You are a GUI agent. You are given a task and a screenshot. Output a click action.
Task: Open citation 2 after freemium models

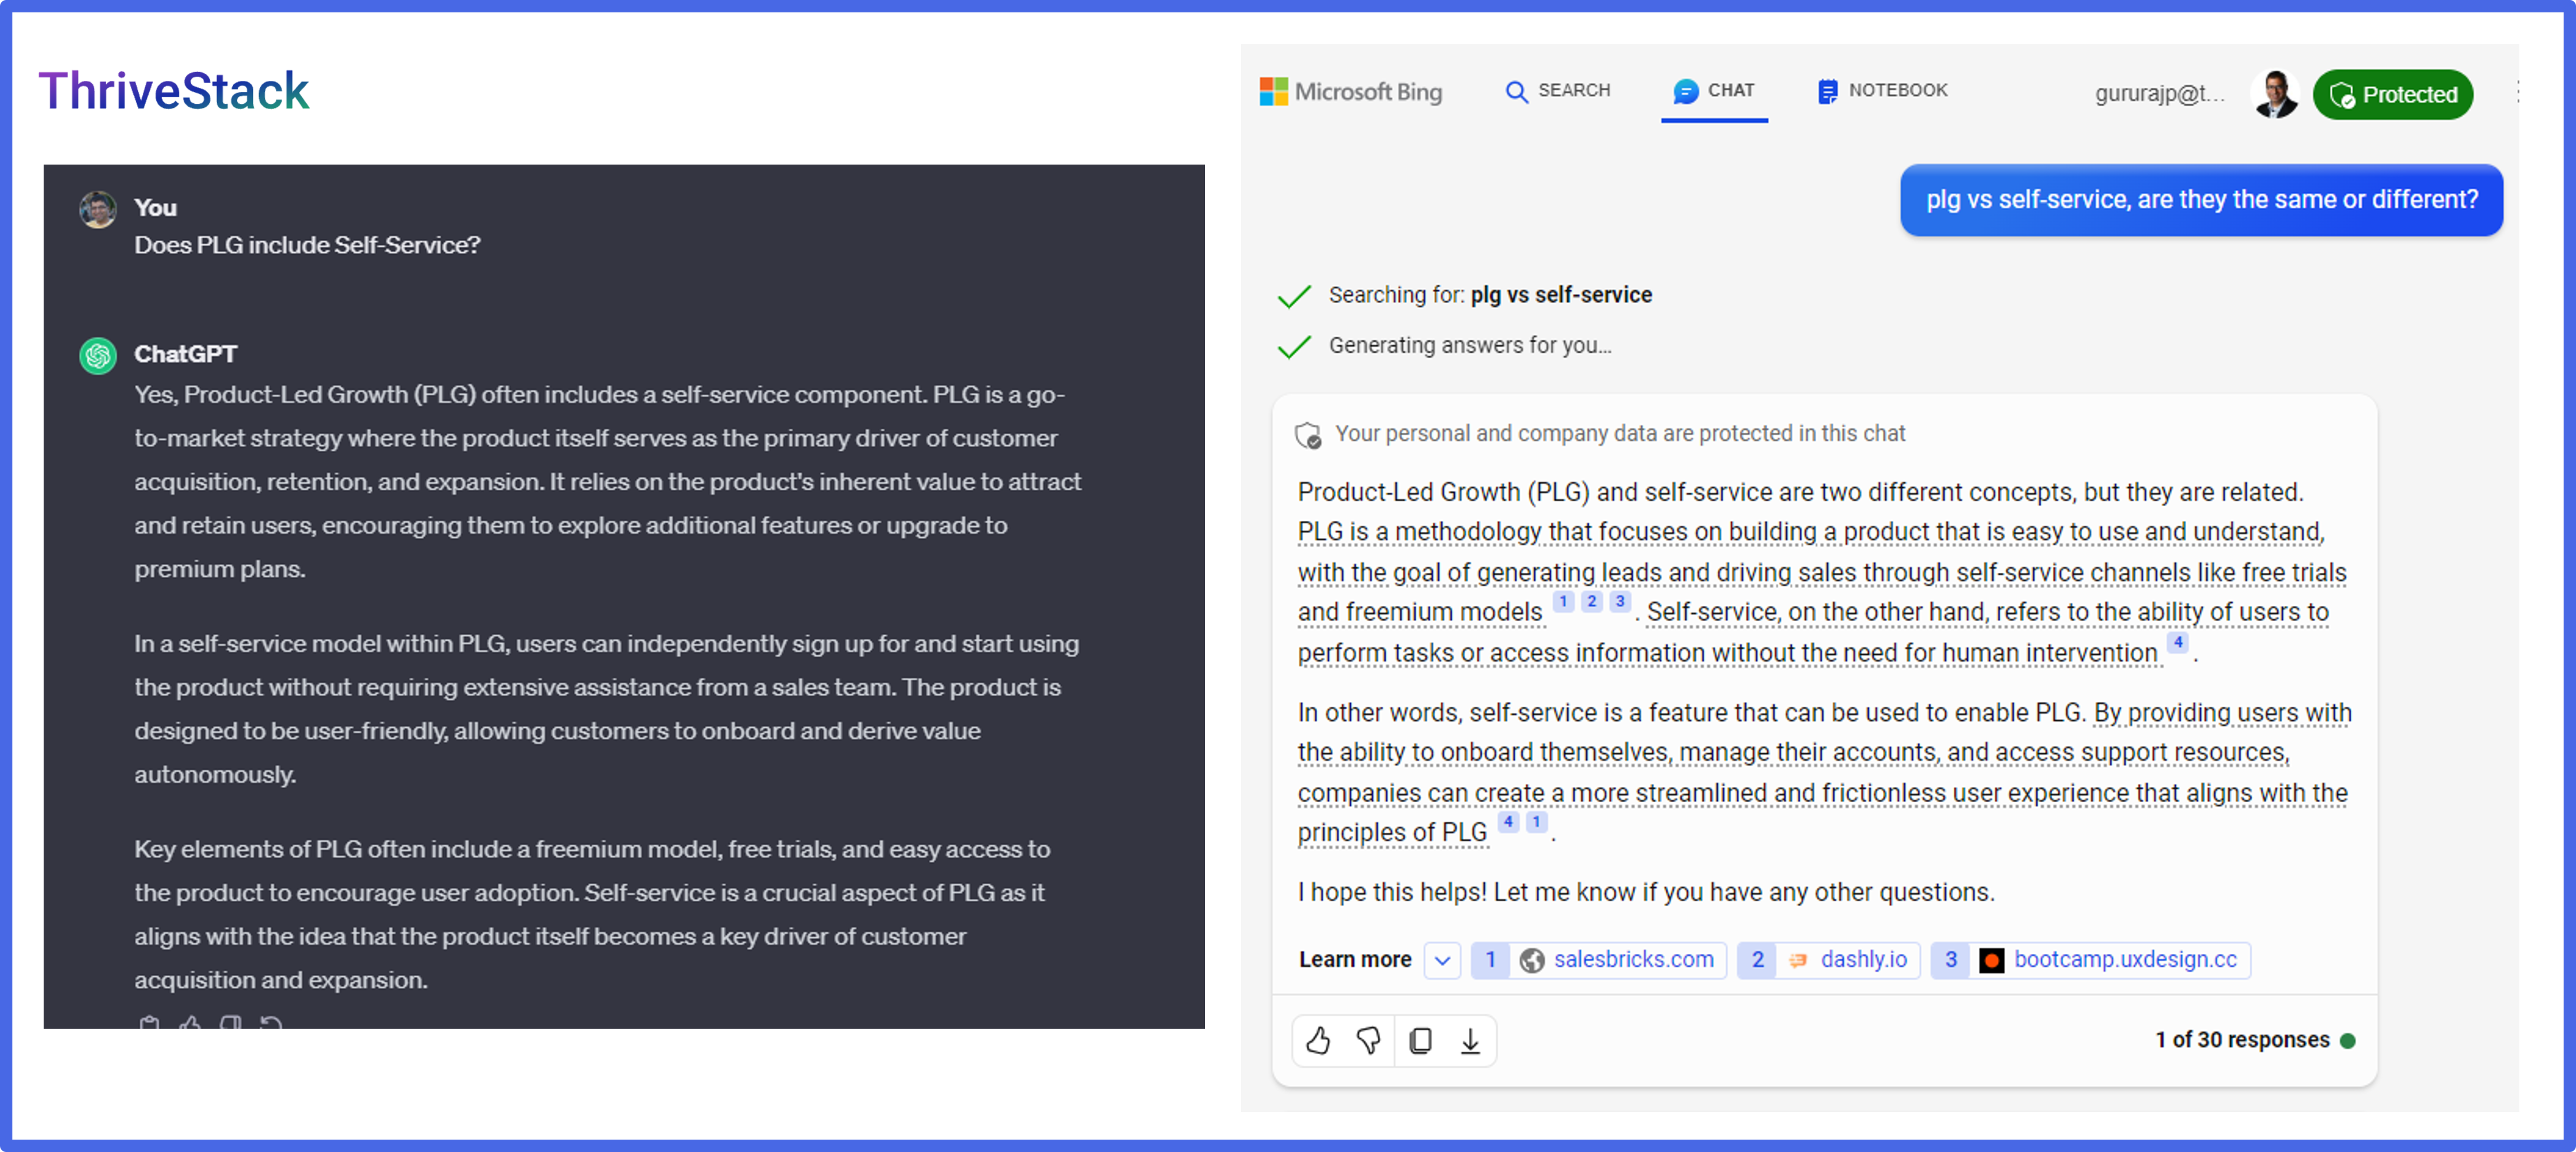(1591, 601)
